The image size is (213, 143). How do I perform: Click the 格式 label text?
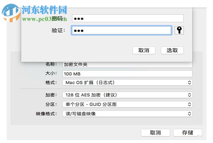[x=51, y=82]
